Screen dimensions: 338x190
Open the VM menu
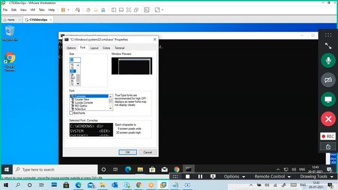33,10
